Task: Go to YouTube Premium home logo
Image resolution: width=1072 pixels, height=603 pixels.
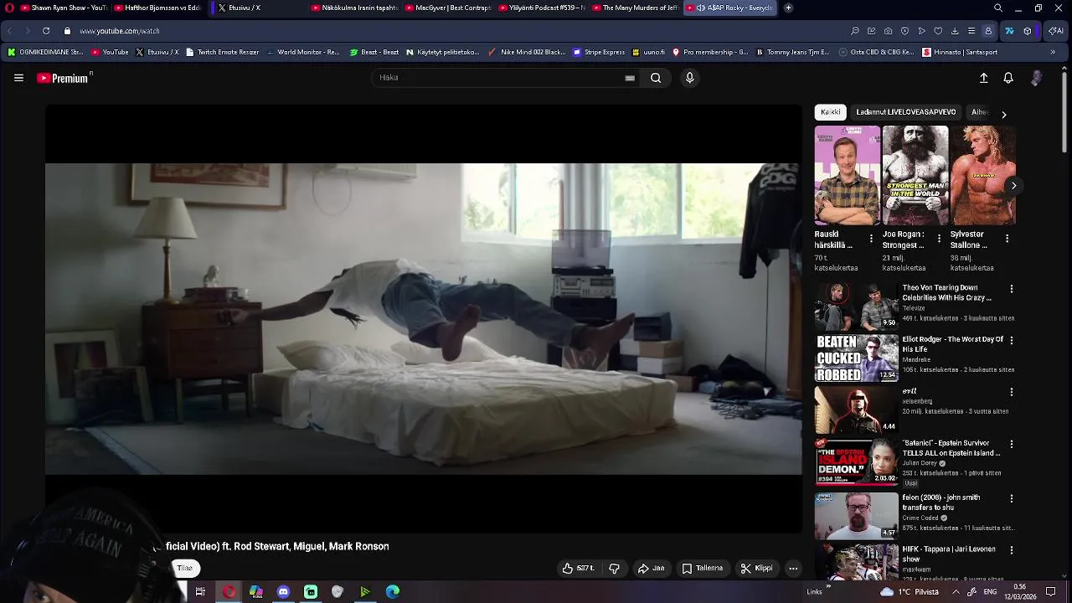Action: click(64, 78)
